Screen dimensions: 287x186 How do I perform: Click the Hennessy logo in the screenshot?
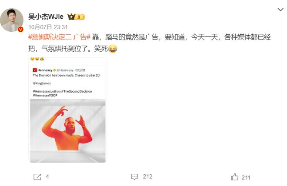click(x=35, y=70)
